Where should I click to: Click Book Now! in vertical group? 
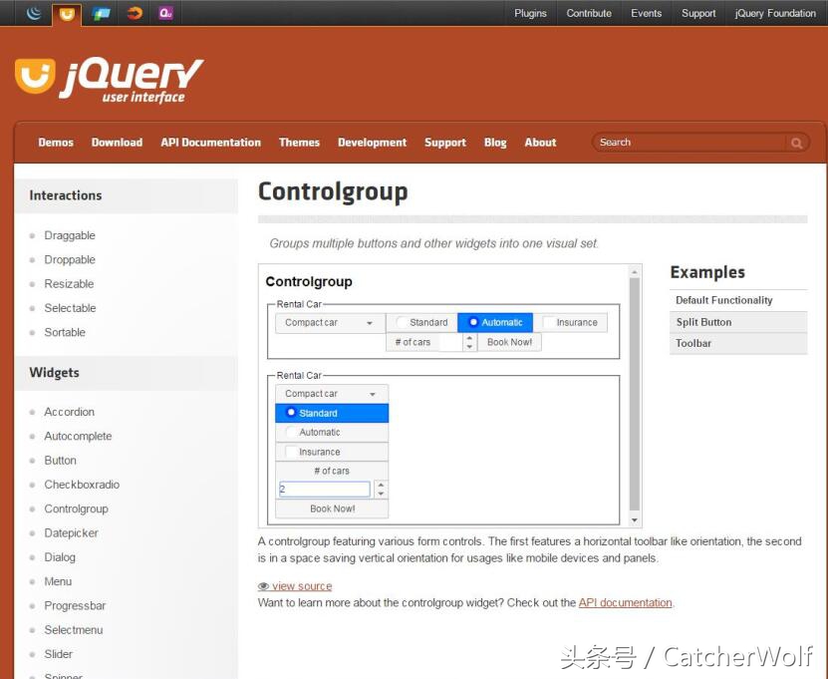pos(332,509)
